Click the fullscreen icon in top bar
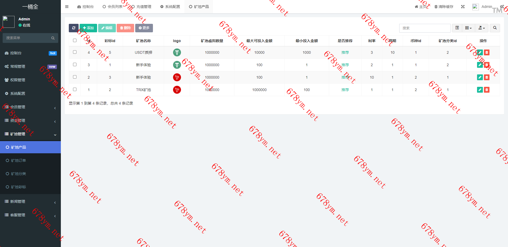This screenshot has width=508, height=247. (463, 7)
